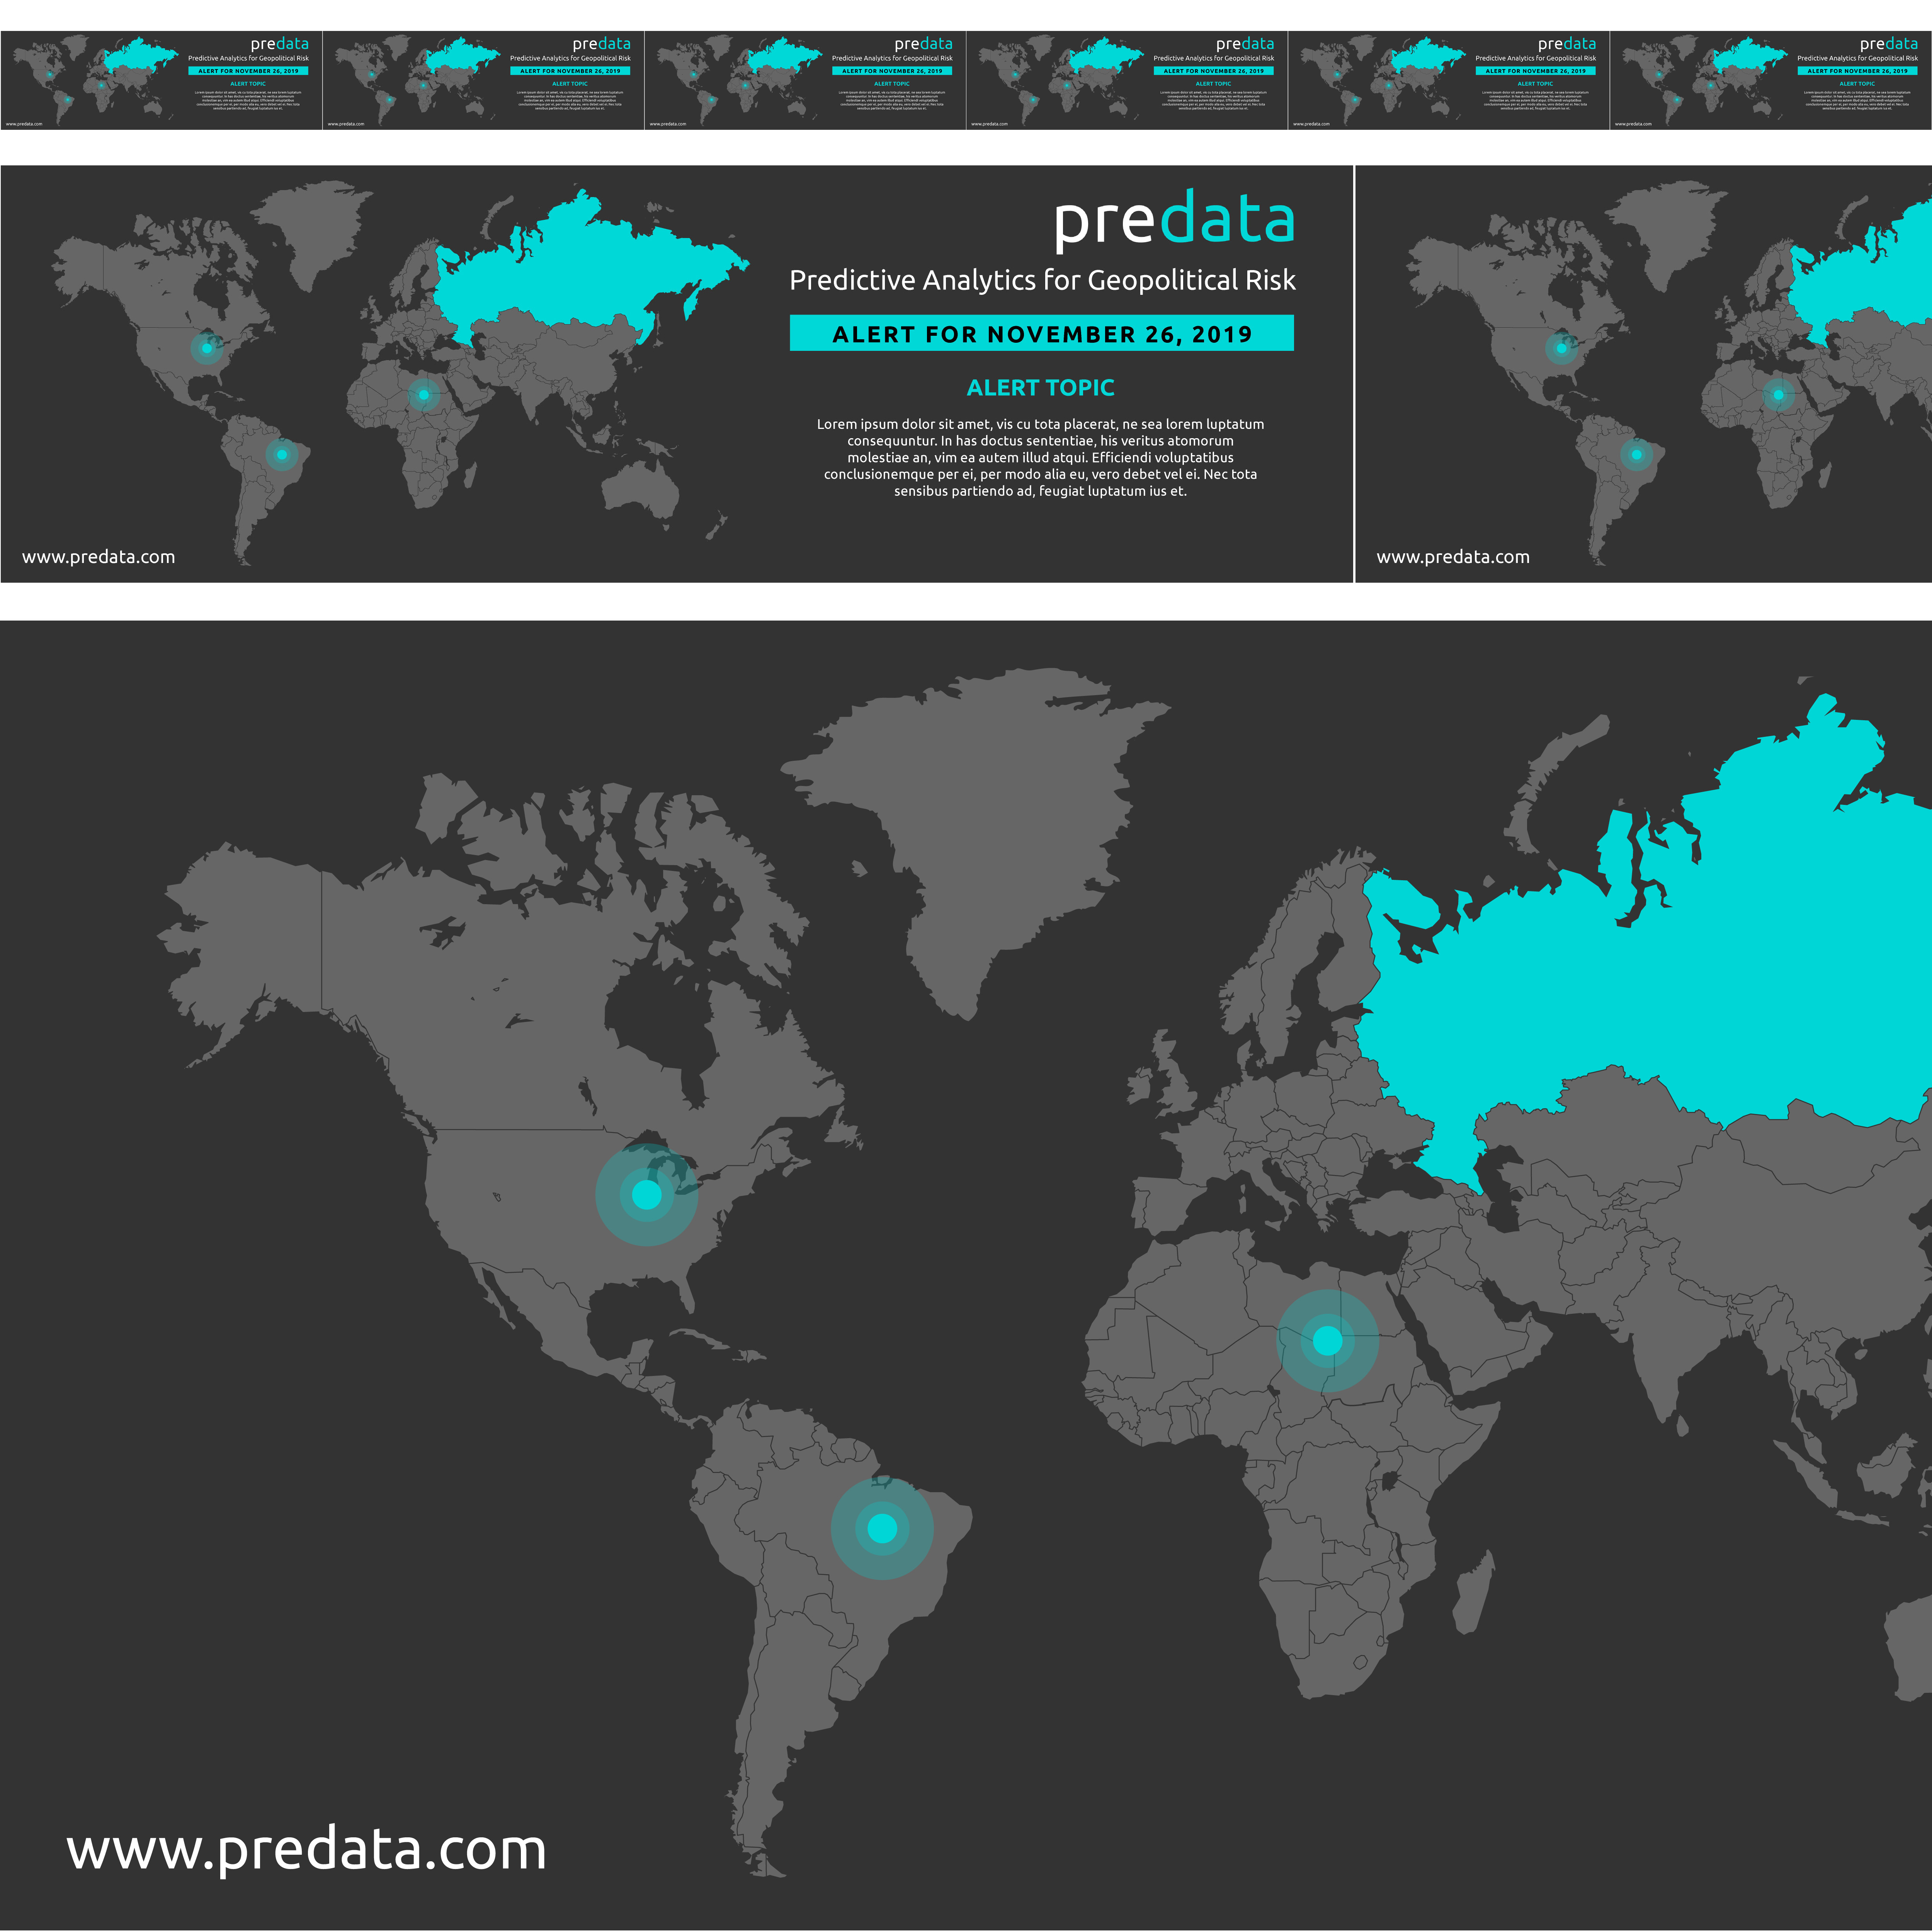This screenshot has width=1932, height=1932.
Task: Select the fourth banner thumbnail in the top row
Action: click(x=1127, y=80)
